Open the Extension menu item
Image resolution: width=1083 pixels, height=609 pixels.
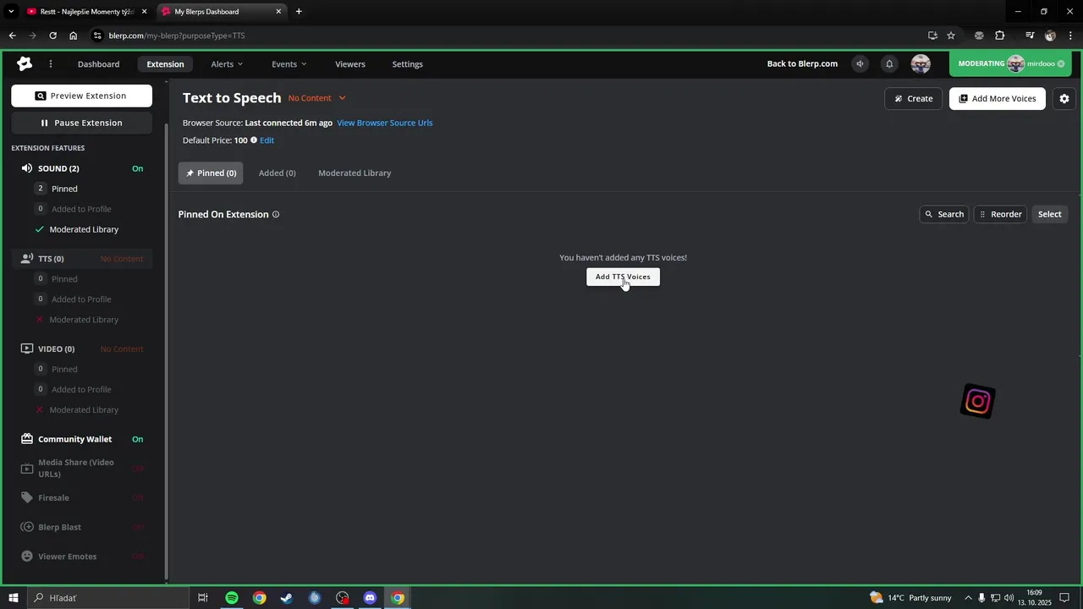[165, 64]
